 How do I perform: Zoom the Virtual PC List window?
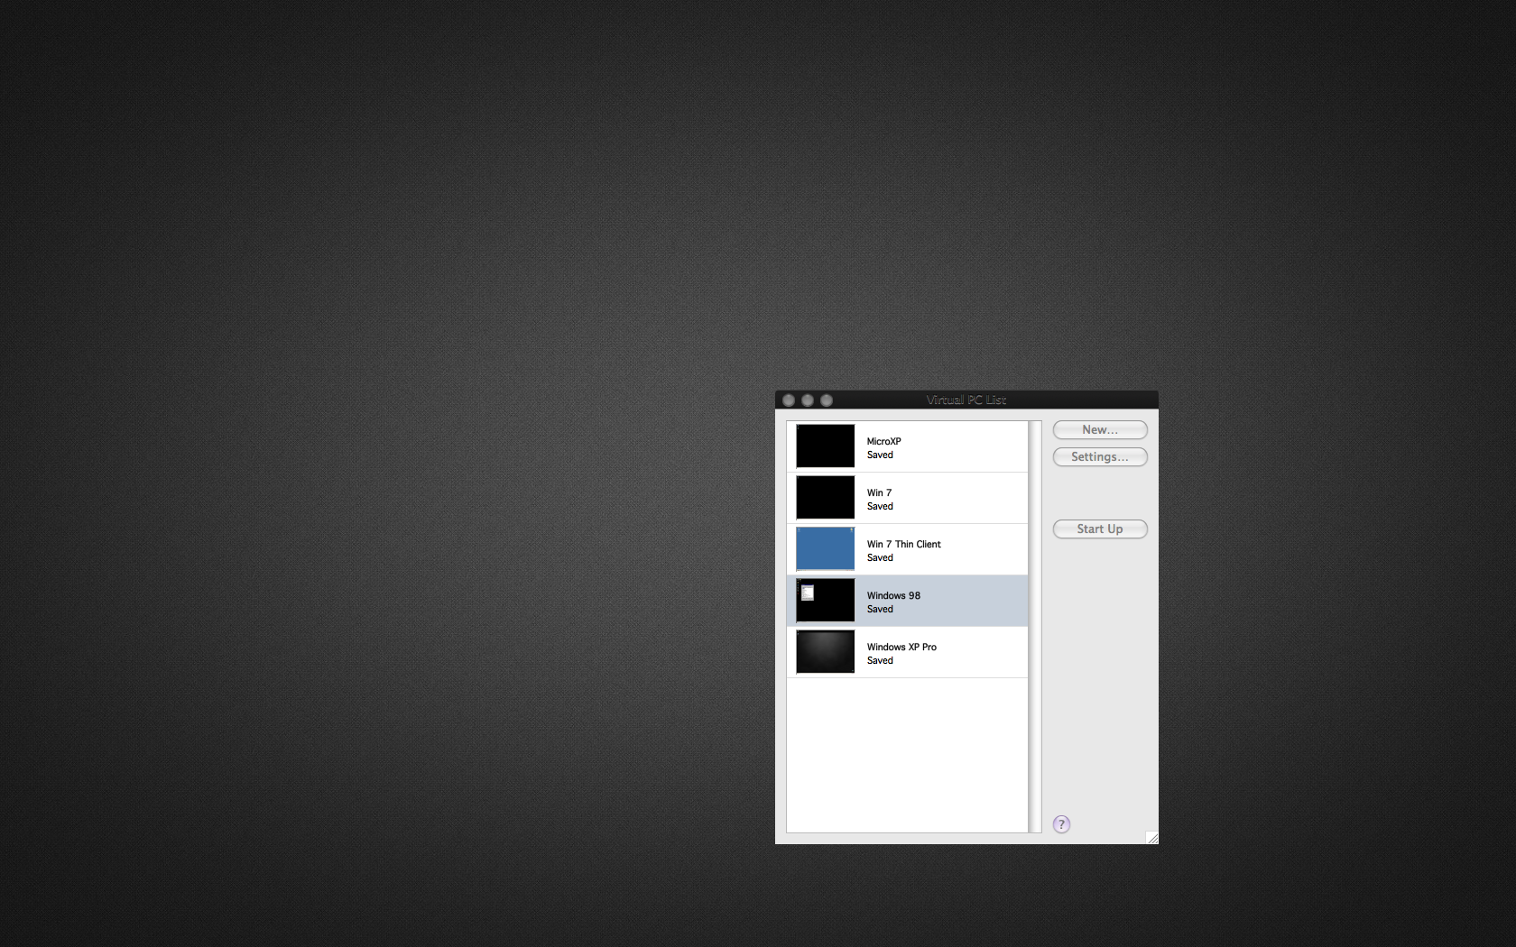click(827, 400)
